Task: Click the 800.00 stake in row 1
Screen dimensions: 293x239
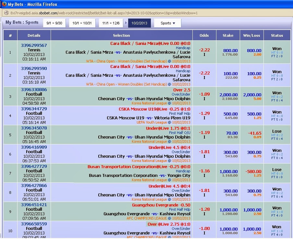Action: tap(230, 50)
